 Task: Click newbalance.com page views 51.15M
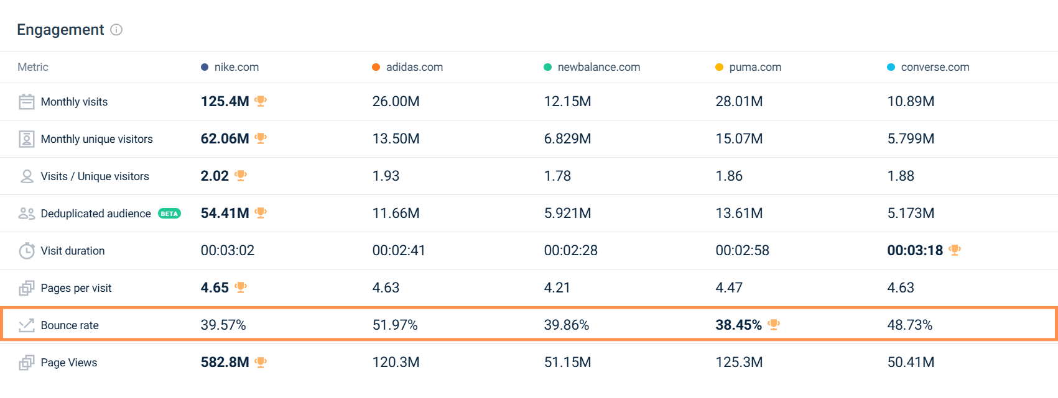[x=567, y=362]
